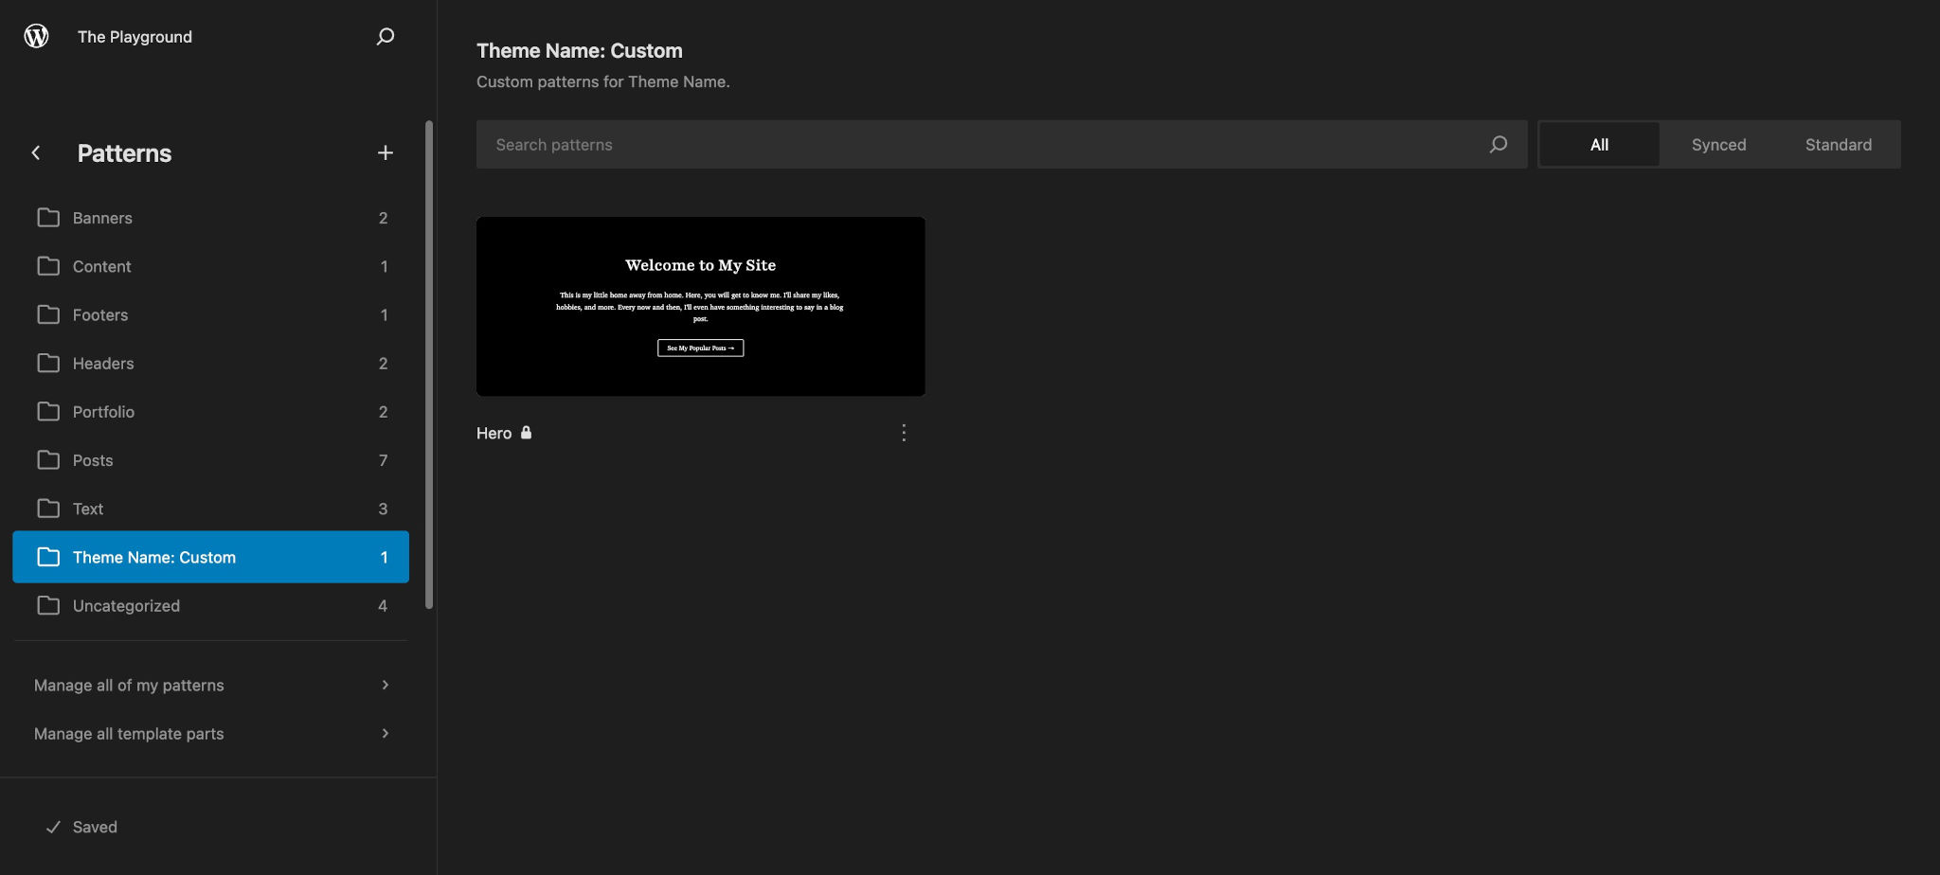This screenshot has width=1940, height=875.
Task: Select the Uncategorized category
Action: click(x=126, y=605)
